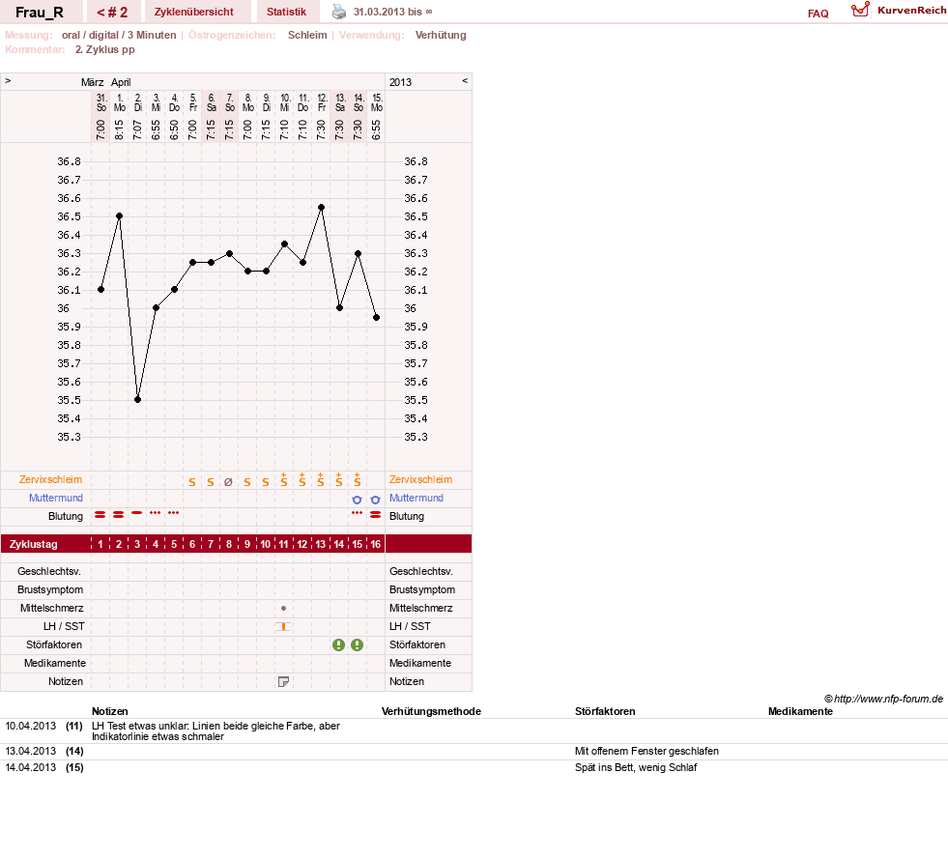Click the temperature point at 36.55 on April 12

point(321,208)
